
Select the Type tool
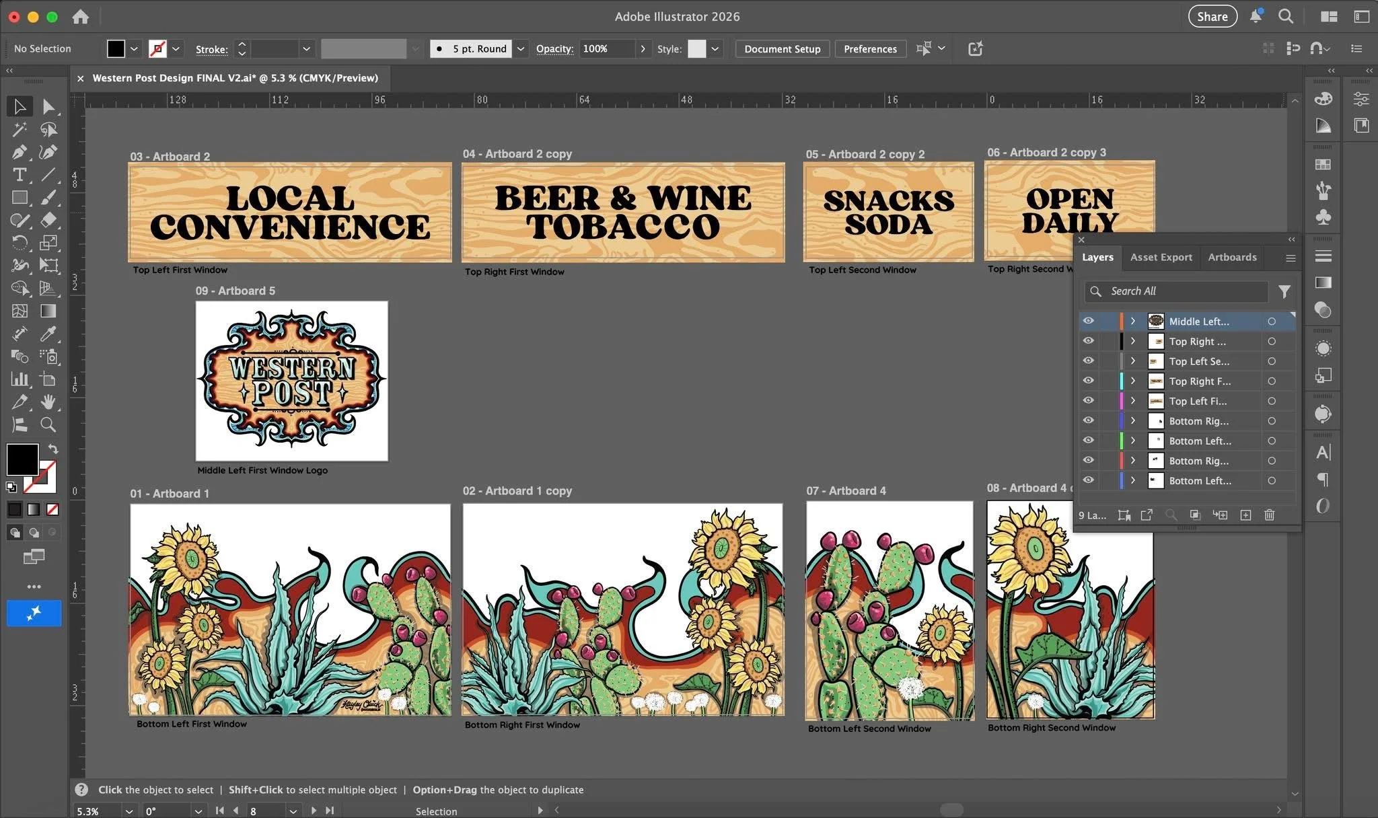pyautogui.click(x=20, y=175)
